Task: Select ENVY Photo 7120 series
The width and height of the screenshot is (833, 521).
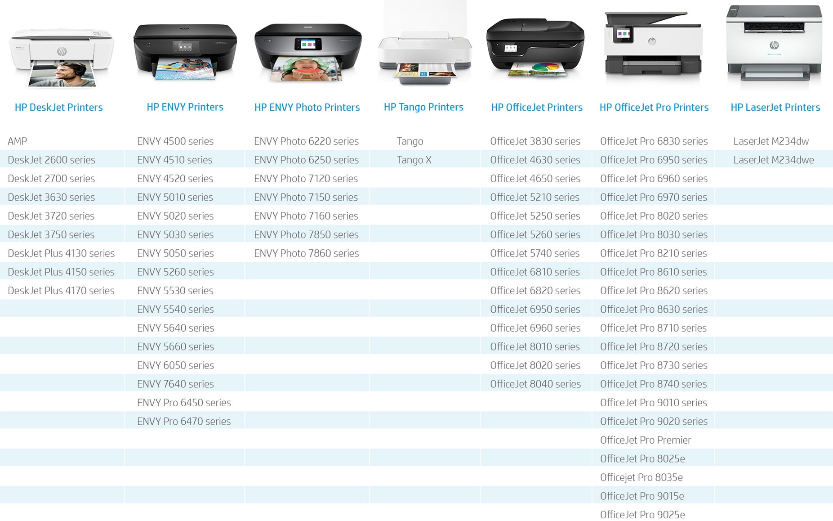Action: coord(306,179)
